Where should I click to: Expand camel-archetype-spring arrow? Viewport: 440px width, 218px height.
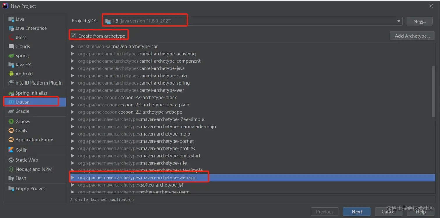[73, 83]
